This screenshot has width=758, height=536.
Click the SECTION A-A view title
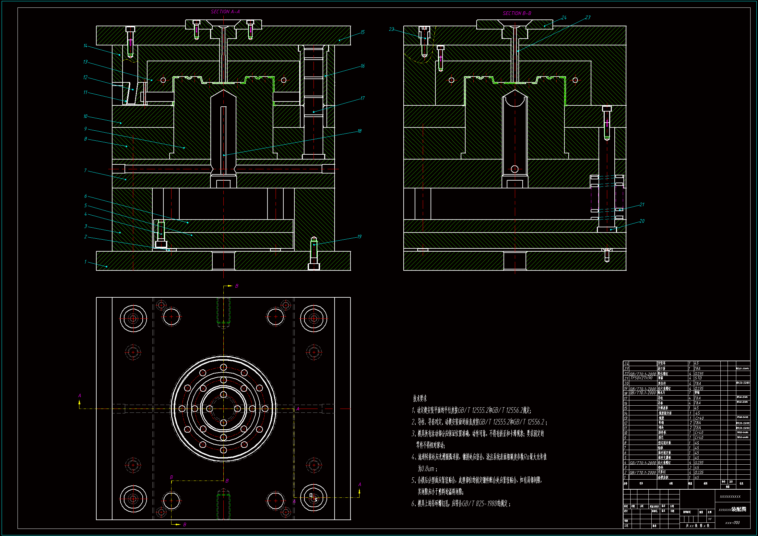225,12
